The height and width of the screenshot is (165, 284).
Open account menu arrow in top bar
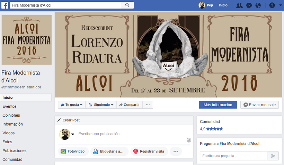pyautogui.click(x=281, y=5)
